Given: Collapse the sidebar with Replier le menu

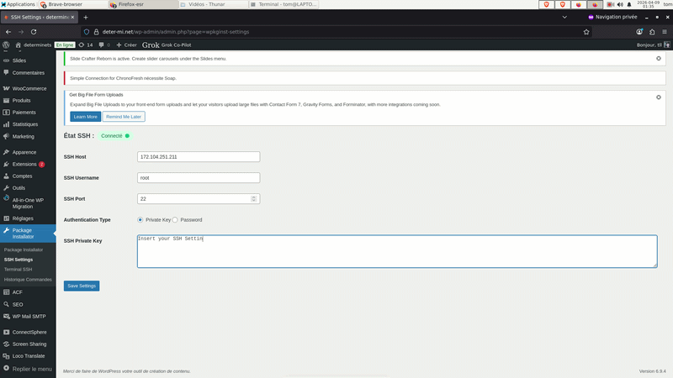Looking at the screenshot, I should pyautogui.click(x=28, y=369).
